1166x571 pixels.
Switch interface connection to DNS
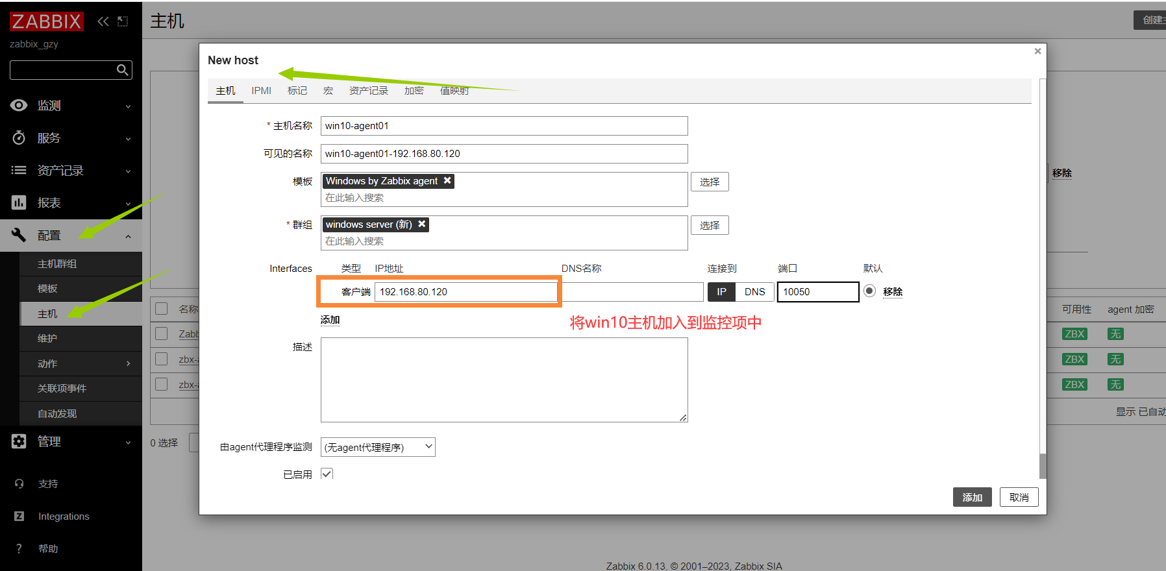pos(754,292)
